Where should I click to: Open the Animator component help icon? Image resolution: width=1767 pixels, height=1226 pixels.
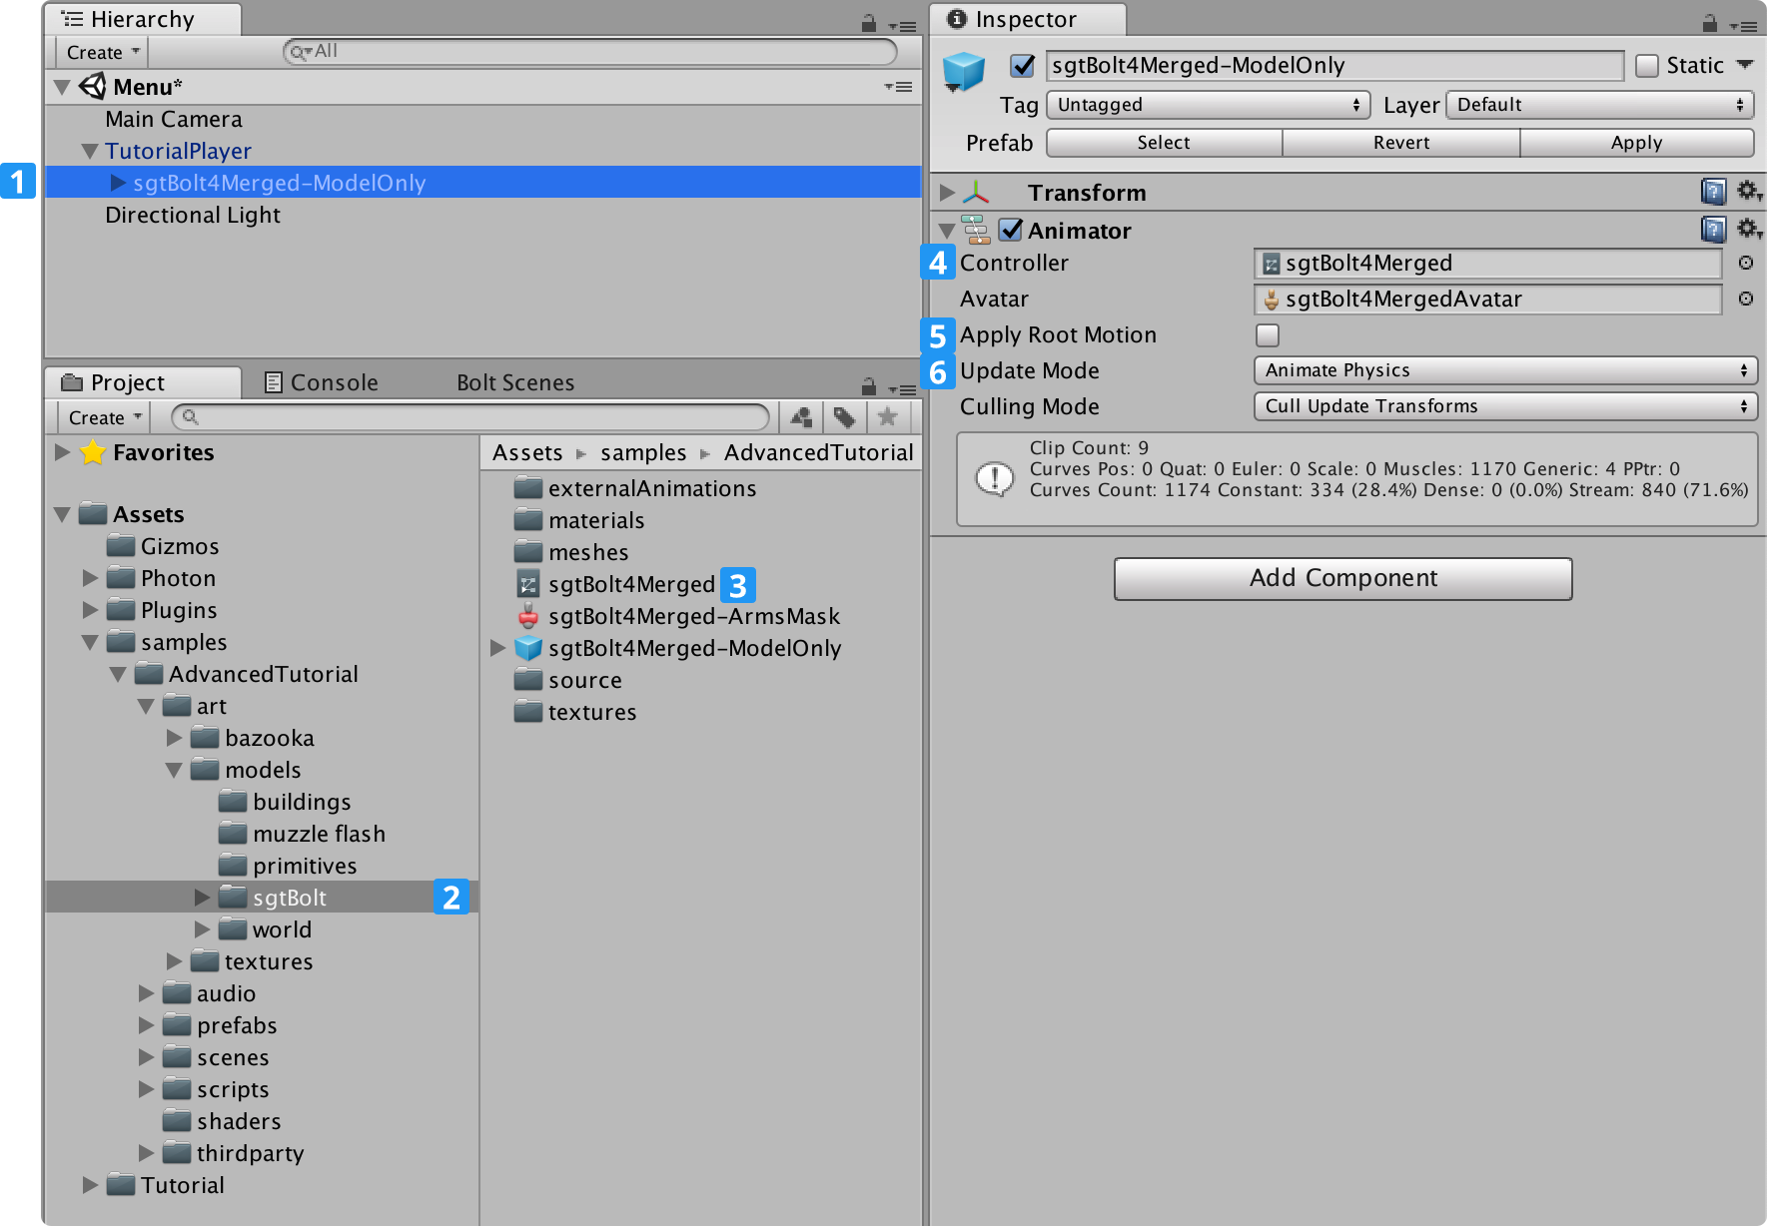[1713, 230]
